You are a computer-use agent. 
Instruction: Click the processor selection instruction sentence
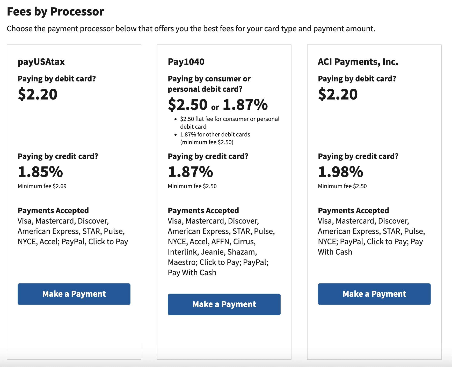coord(191,29)
